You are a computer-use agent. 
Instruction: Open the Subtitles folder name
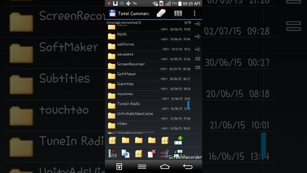click(x=125, y=84)
